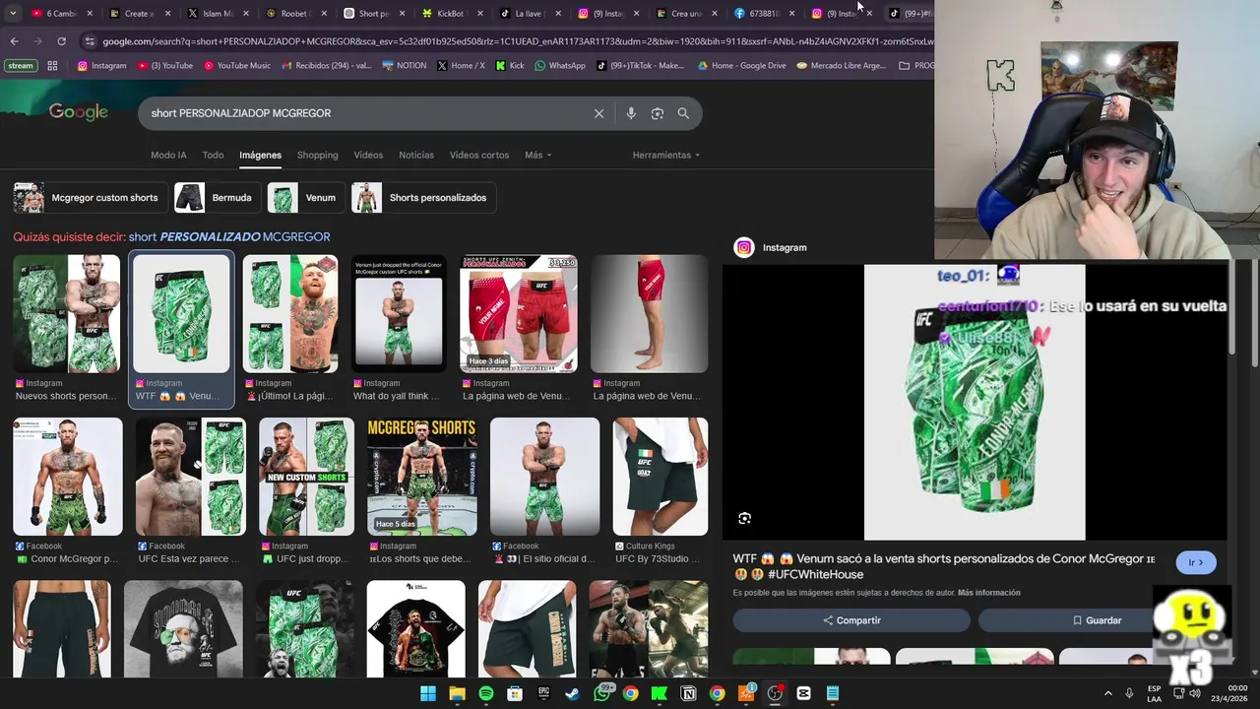Click the Venum suggestion chip

coord(304,198)
